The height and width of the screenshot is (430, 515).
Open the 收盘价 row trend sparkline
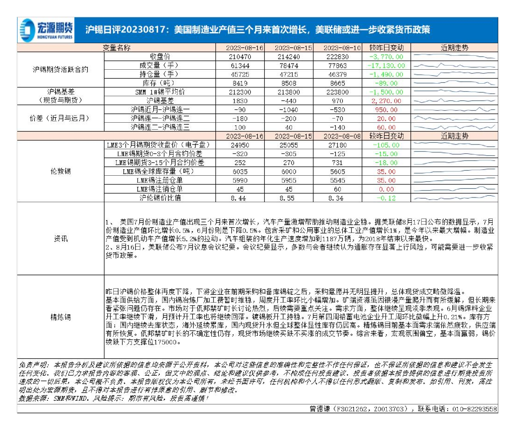[454, 57]
